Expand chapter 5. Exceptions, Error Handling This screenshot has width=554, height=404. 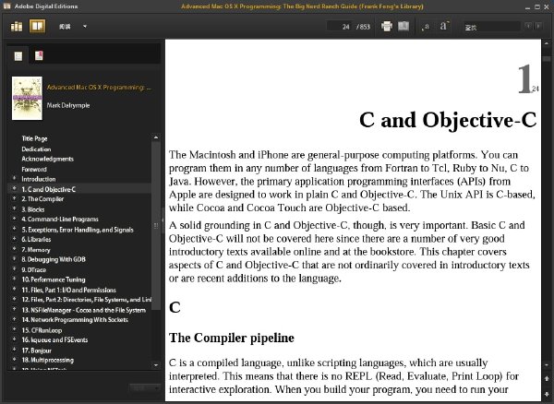(14, 229)
